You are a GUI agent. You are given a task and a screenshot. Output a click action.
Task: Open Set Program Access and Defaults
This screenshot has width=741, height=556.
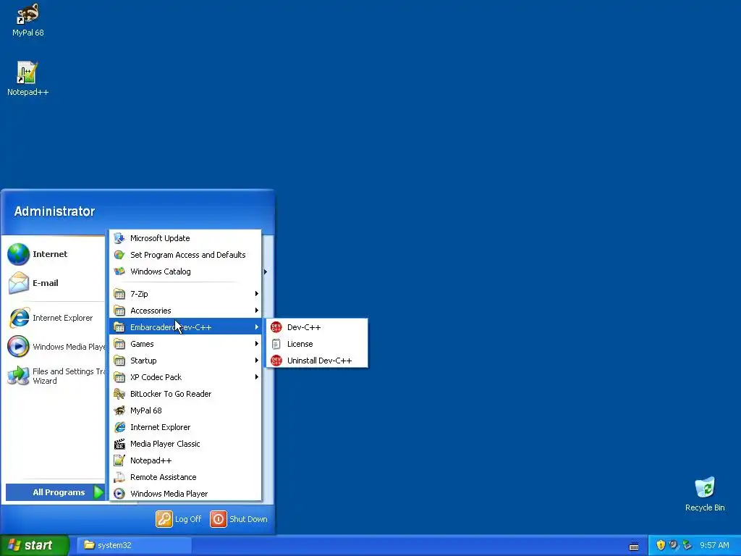(185, 255)
